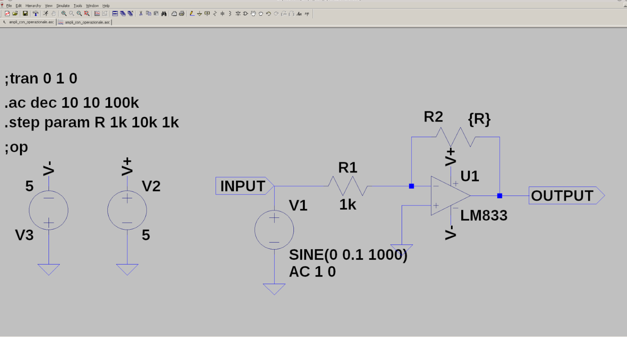
Task: Run the simulation with running man icon
Action: coord(45,13)
